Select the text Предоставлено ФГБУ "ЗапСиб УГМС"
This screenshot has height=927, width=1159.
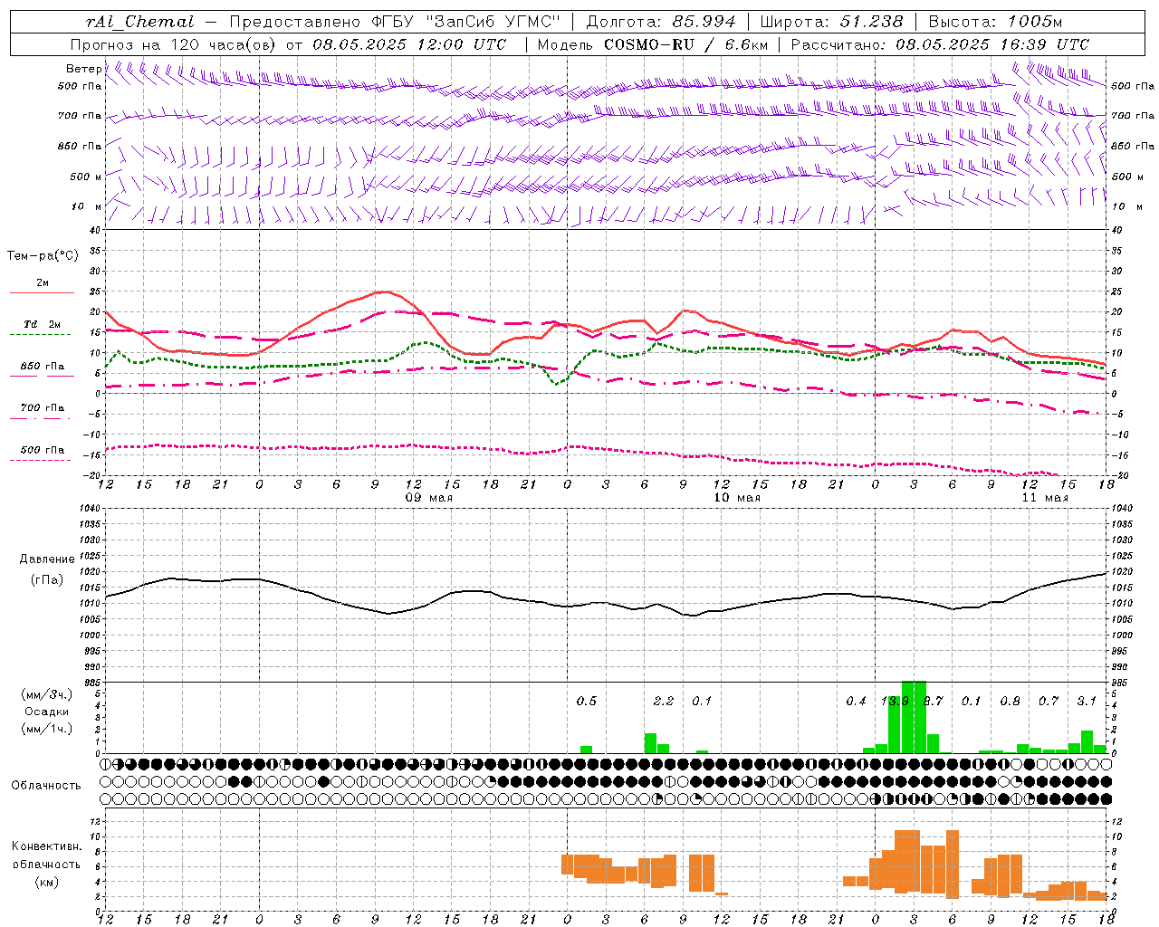pos(395,22)
